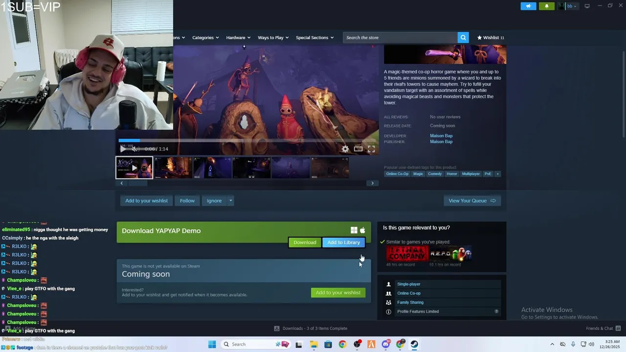Select the Magic tag
The height and width of the screenshot is (352, 626).
418,174
